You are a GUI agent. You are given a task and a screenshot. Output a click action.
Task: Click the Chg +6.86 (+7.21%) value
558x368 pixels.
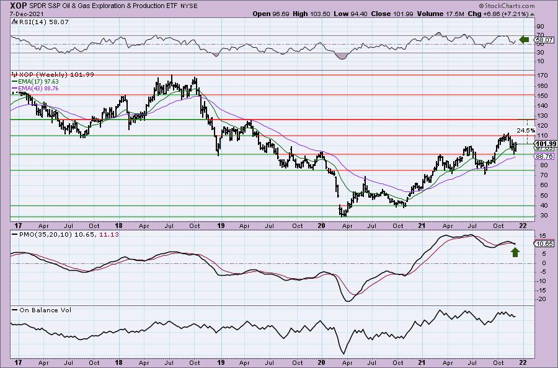498,14
